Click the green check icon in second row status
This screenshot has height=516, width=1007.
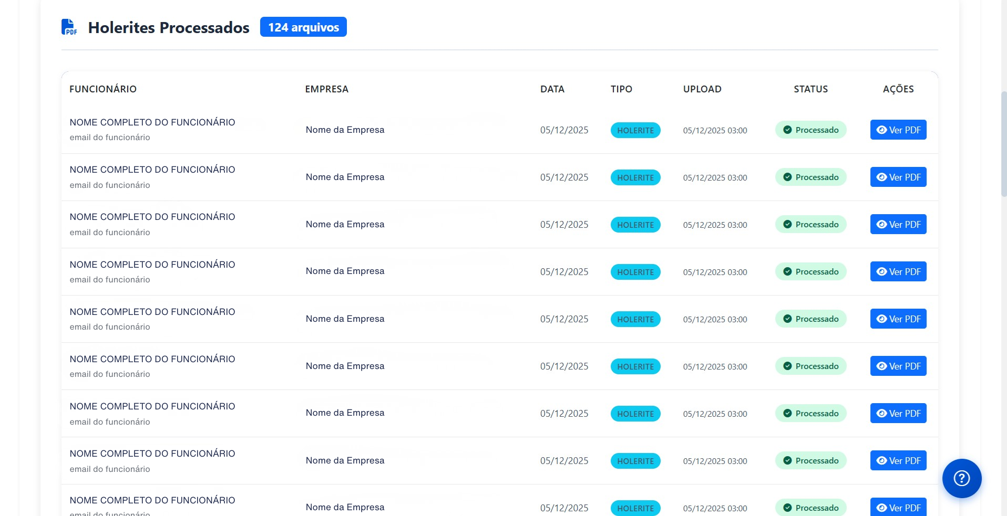(787, 177)
